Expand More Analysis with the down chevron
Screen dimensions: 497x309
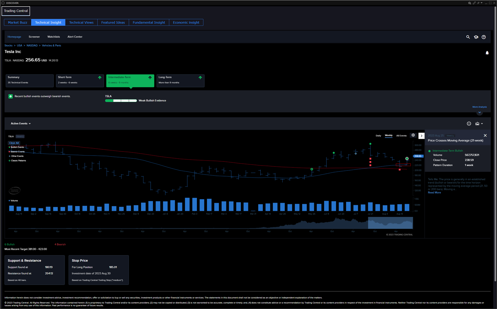click(479, 113)
